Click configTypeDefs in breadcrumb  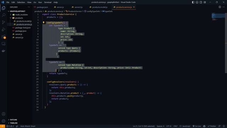click(x=93, y=11)
